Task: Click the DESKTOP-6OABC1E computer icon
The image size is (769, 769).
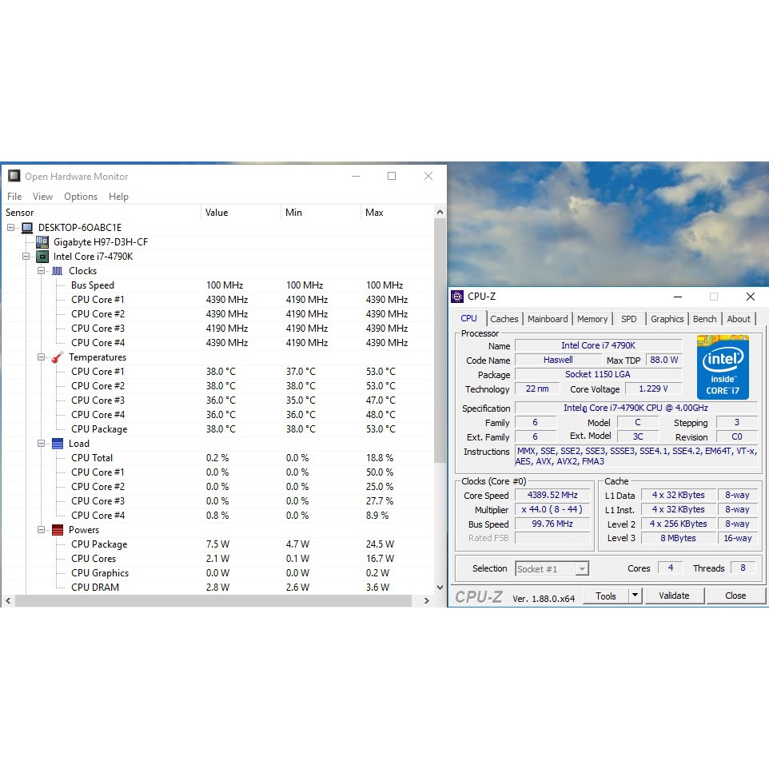Action: click(27, 228)
